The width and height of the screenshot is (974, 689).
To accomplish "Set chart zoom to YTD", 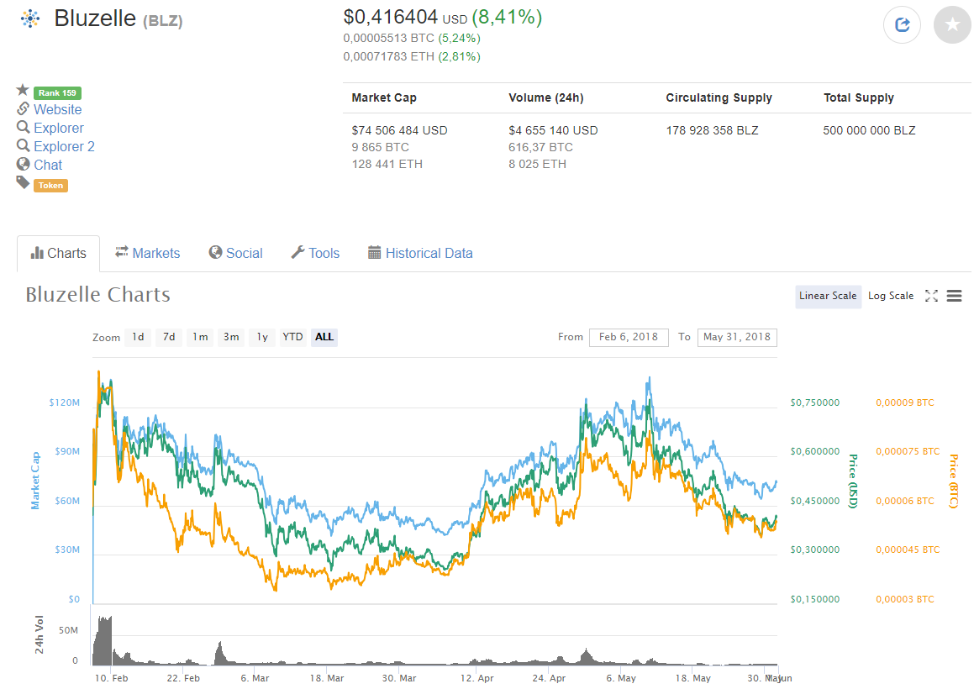I will click(293, 337).
